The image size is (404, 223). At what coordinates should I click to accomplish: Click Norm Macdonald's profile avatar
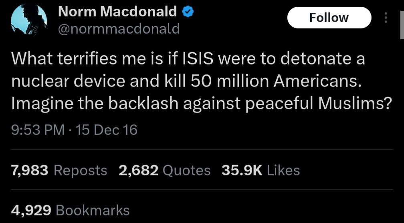(29, 20)
